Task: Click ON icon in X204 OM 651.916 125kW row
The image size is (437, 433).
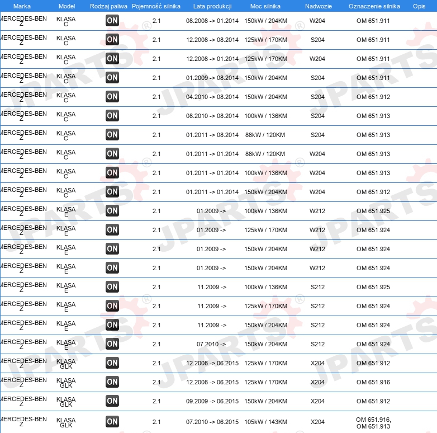Action: 112,382
